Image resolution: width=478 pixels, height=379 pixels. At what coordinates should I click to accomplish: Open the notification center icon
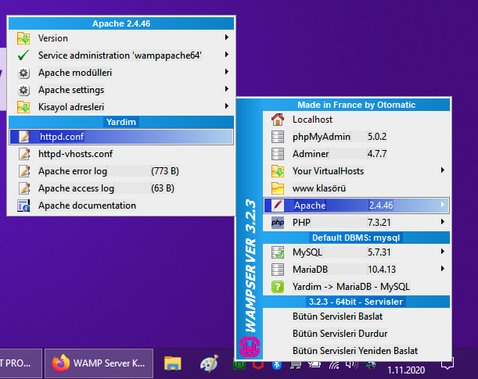pyautogui.click(x=447, y=363)
